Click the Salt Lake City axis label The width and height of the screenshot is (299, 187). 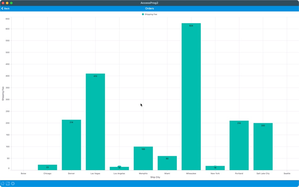(x=263, y=173)
